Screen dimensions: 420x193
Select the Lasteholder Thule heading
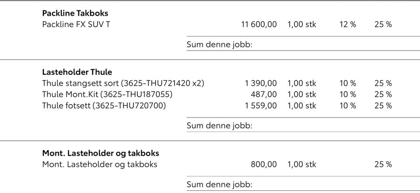click(77, 72)
